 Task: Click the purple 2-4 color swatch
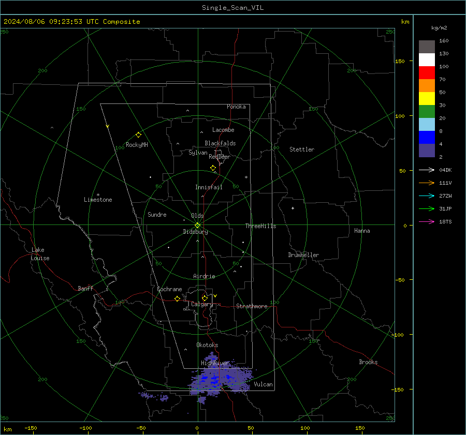tap(427, 150)
